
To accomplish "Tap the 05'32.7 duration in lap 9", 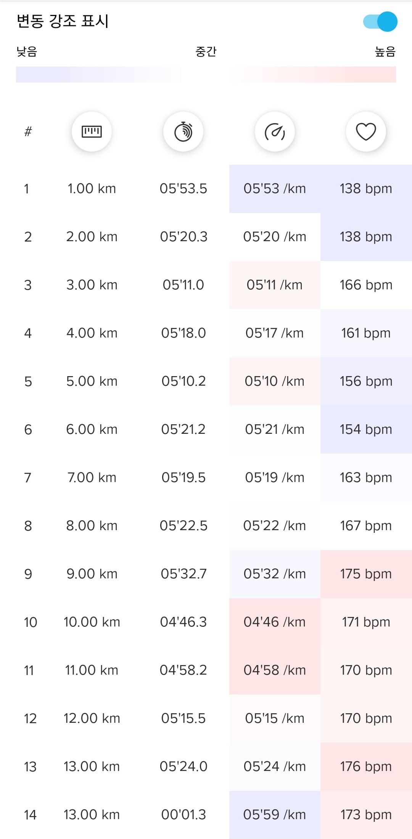I will click(183, 574).
